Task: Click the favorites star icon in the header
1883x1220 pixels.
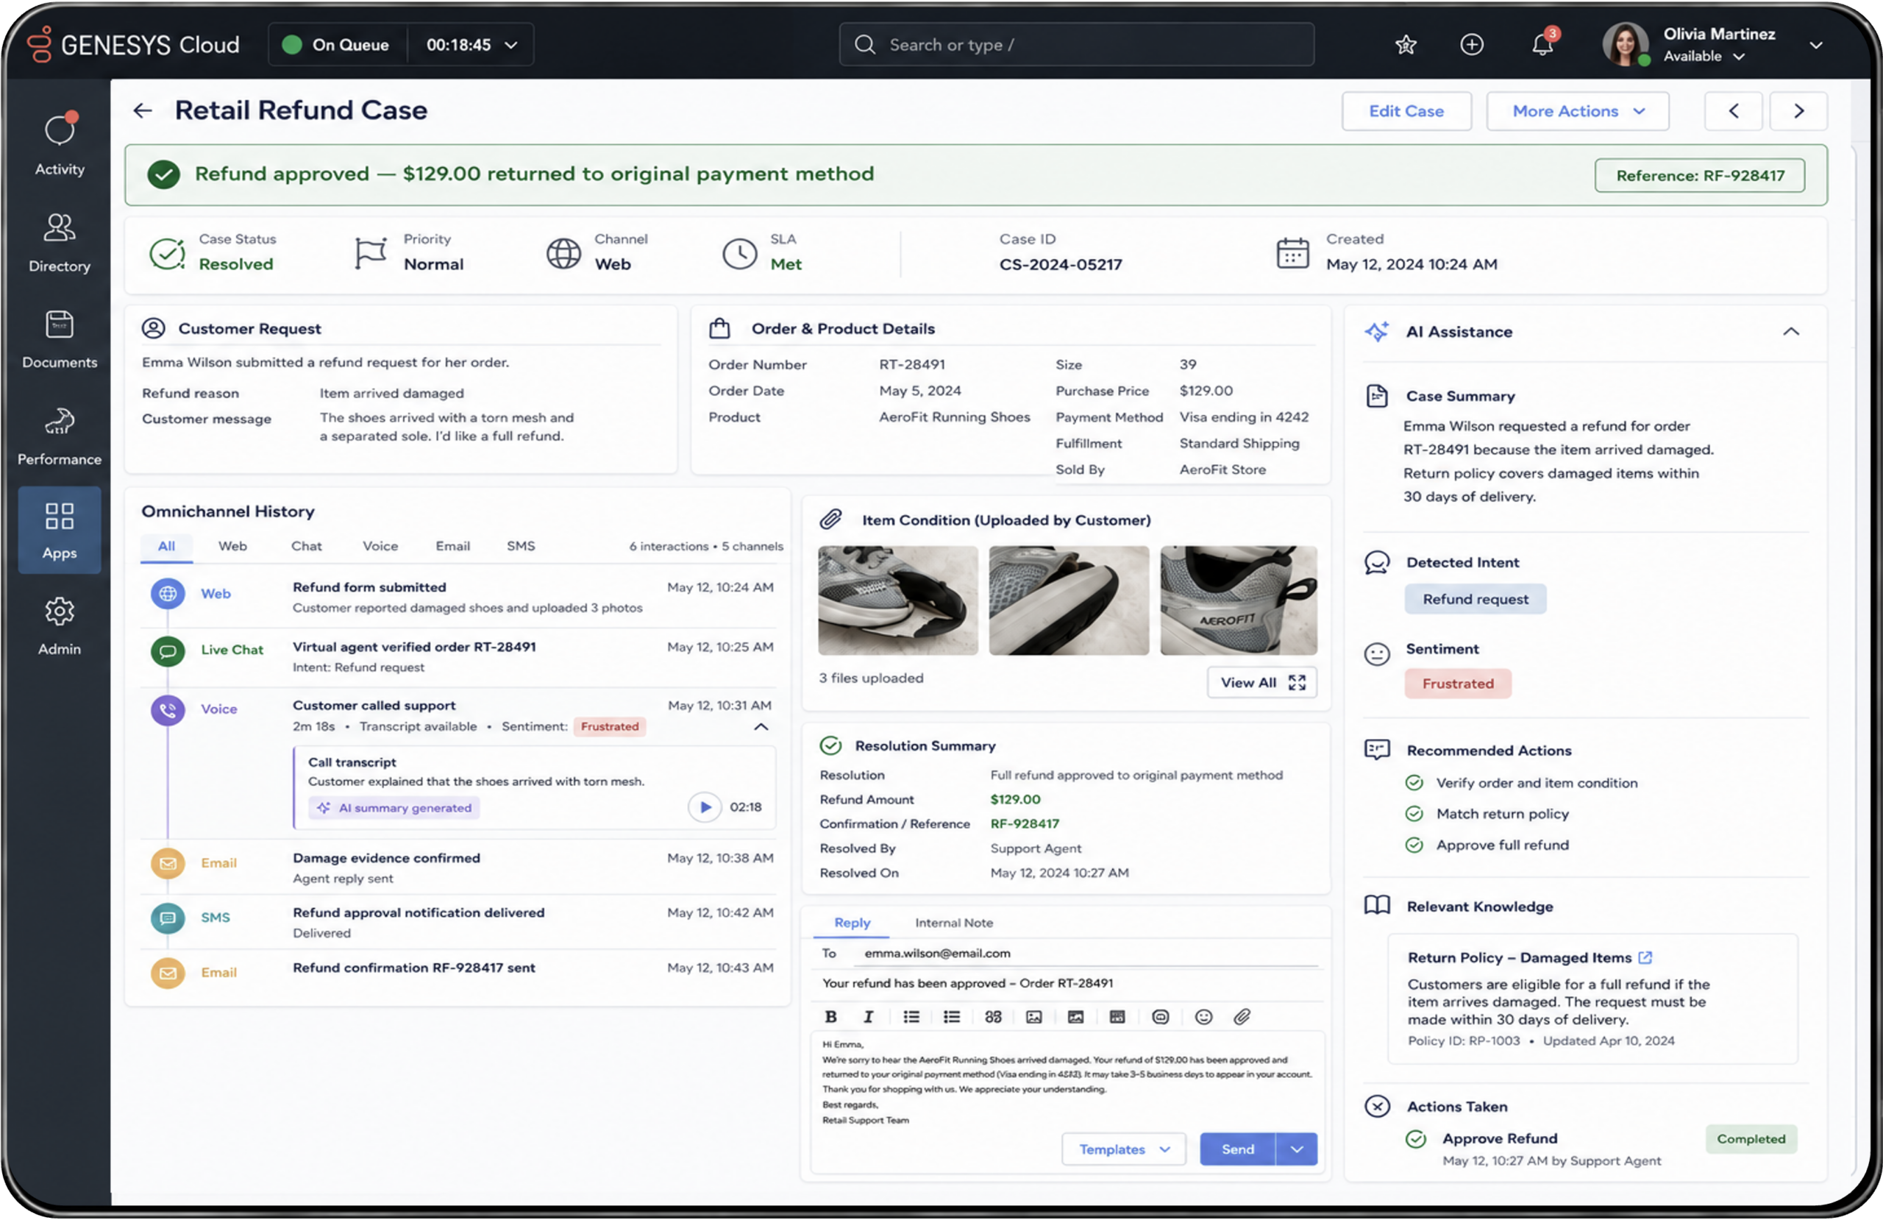Action: (x=1405, y=44)
